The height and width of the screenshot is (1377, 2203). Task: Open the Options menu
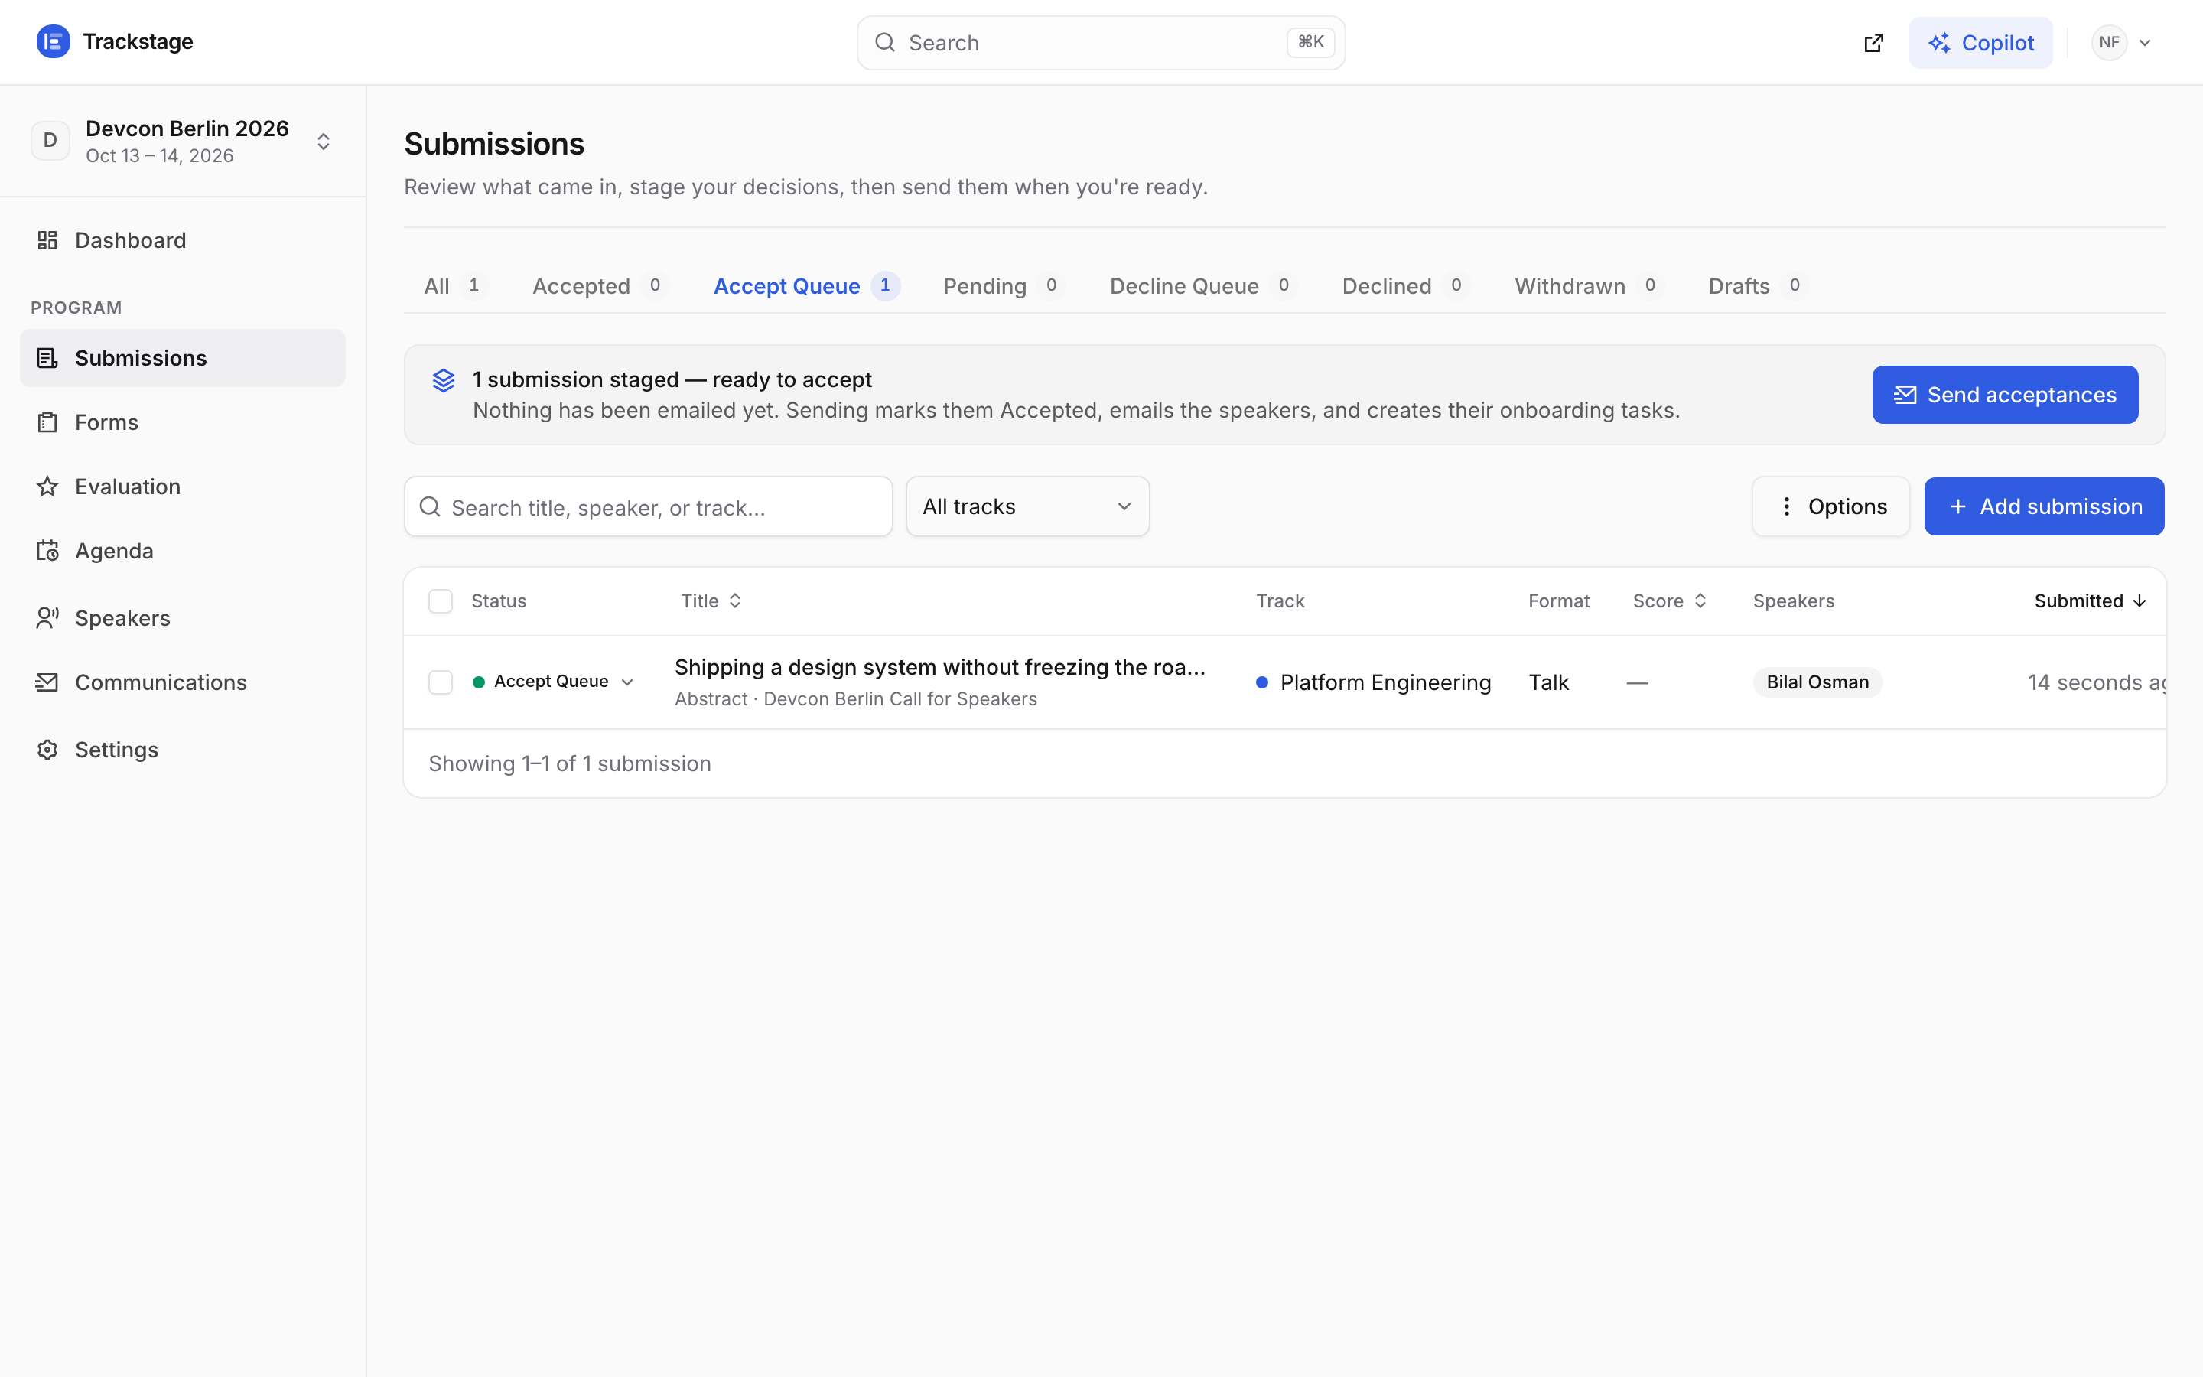[1830, 506]
